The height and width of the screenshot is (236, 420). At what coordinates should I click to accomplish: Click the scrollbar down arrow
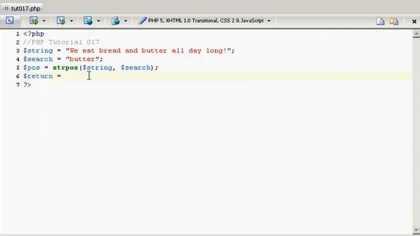(416, 230)
